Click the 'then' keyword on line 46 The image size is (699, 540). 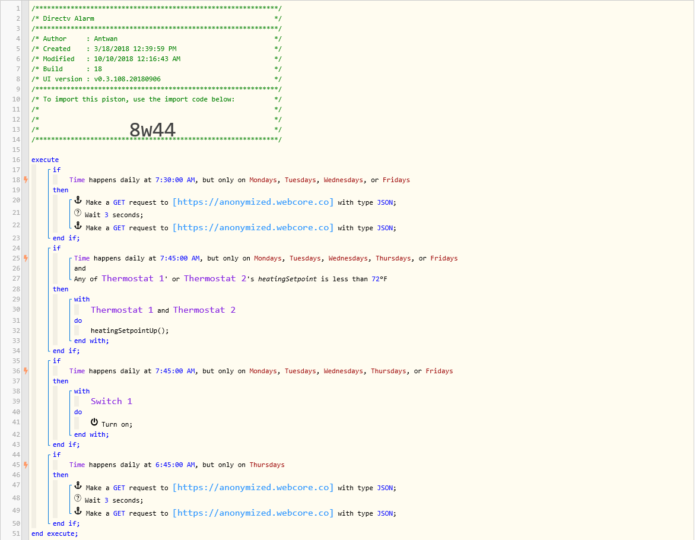(61, 475)
